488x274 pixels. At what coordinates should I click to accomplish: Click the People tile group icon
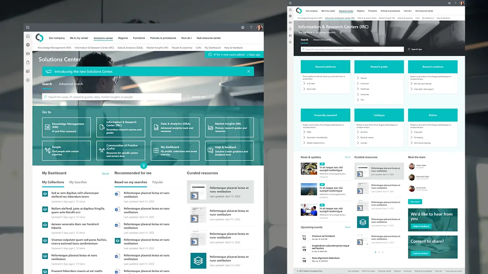(48, 150)
